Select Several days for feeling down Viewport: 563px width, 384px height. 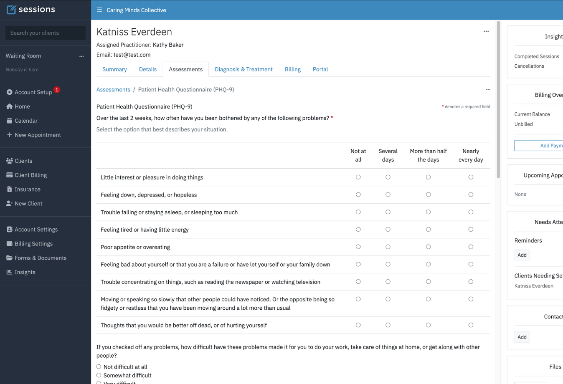click(x=388, y=195)
